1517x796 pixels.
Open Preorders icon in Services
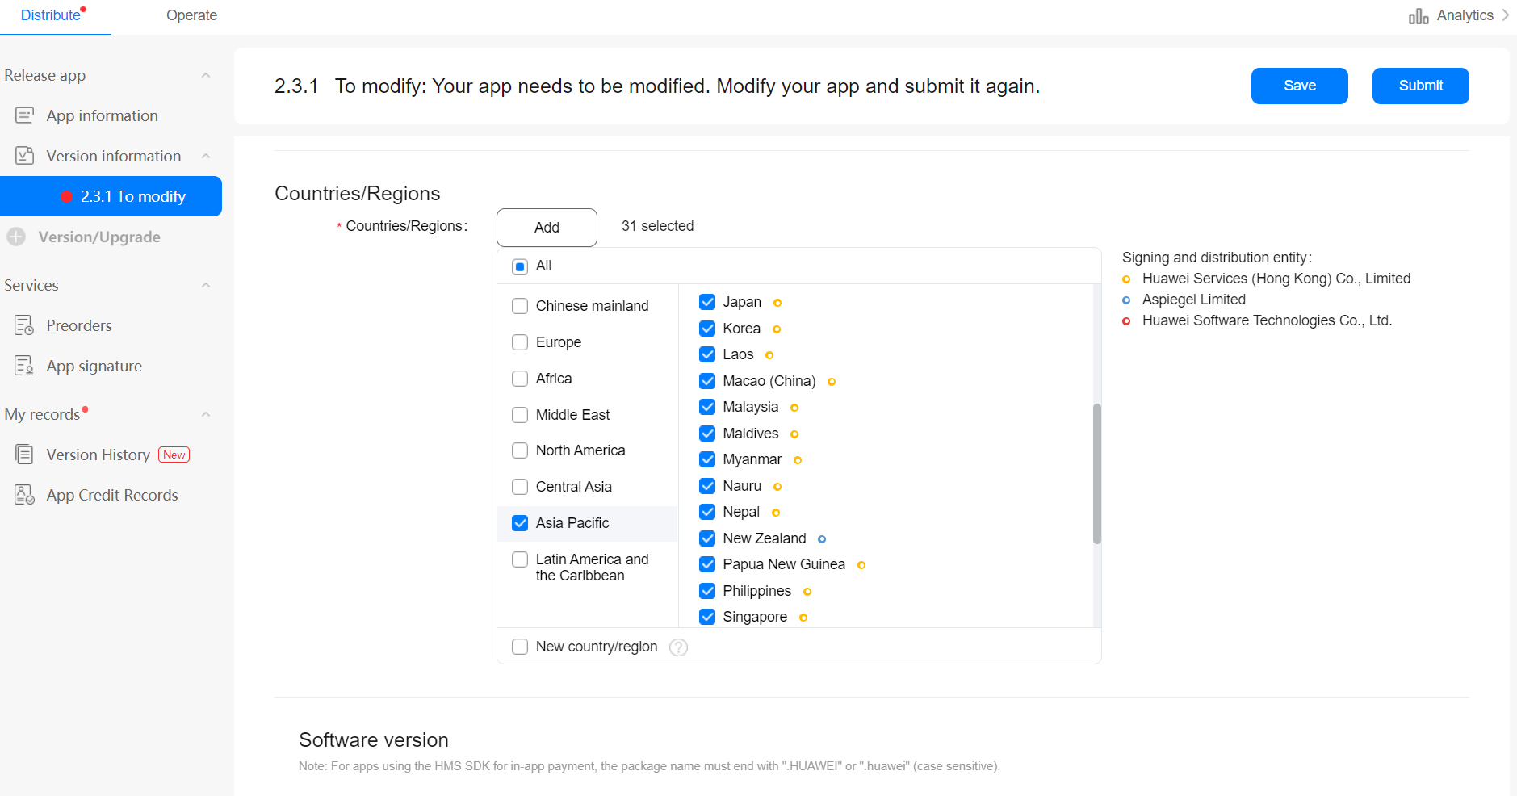pyautogui.click(x=24, y=325)
